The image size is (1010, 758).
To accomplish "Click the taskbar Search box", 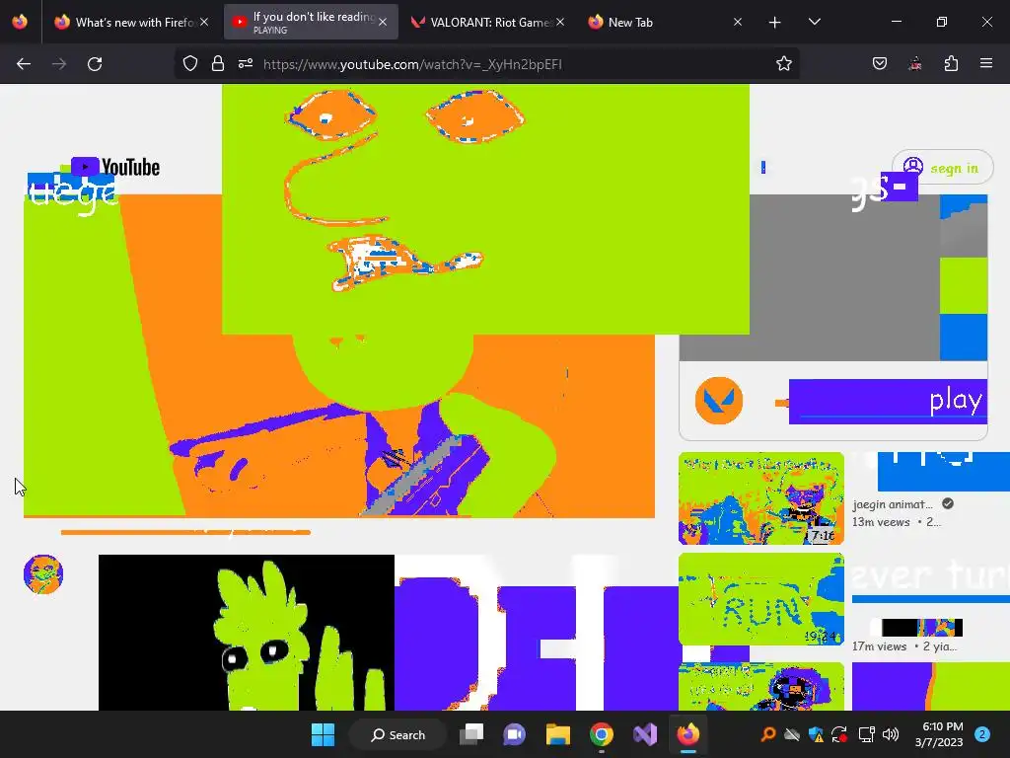I will [397, 734].
